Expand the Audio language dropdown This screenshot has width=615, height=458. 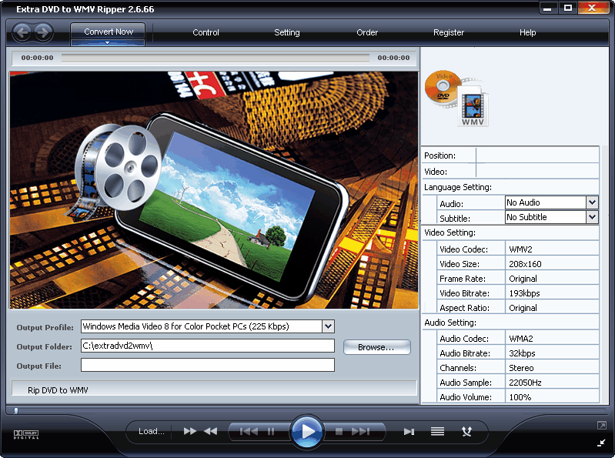(x=592, y=202)
